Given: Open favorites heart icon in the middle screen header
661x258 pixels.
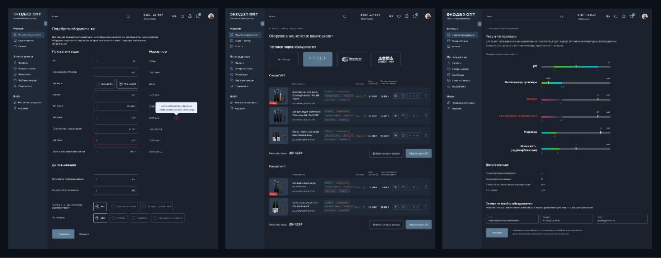Looking at the screenshot, I should click(399, 16).
